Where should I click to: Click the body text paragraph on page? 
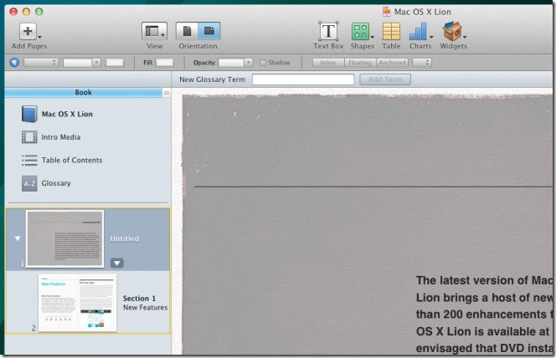(x=484, y=315)
